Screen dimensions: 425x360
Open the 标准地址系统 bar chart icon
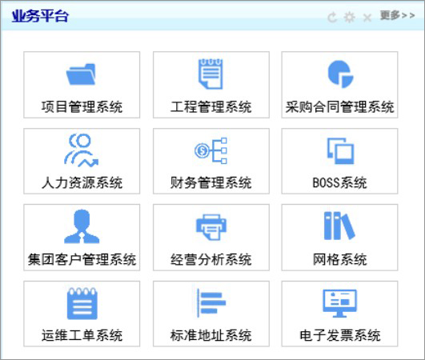[211, 303]
